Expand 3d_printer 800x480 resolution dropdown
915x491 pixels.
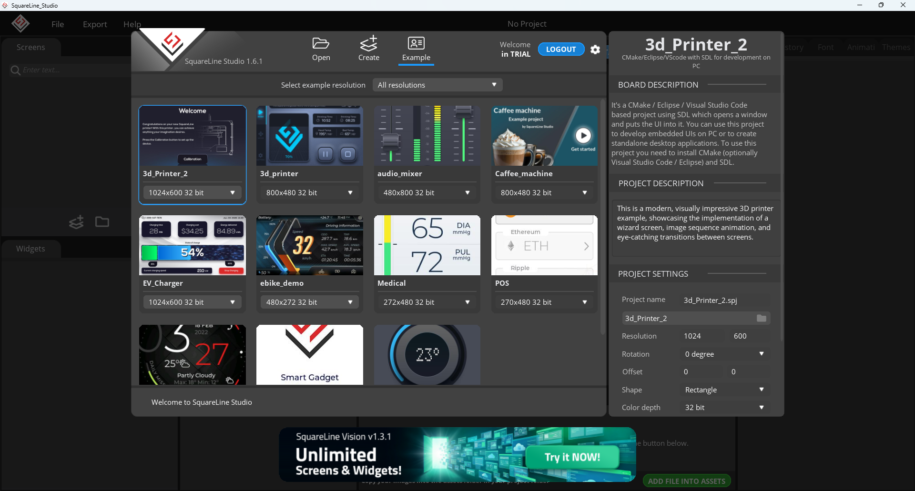click(309, 192)
